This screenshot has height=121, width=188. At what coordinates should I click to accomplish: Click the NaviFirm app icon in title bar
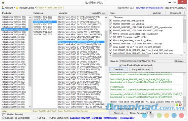click(3, 2)
